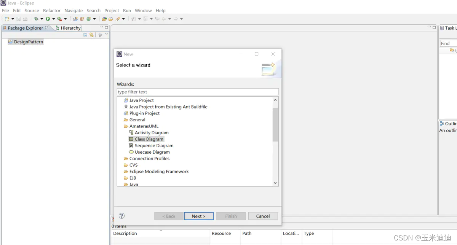Maximize the editor area

pyautogui.click(x=434, y=27)
